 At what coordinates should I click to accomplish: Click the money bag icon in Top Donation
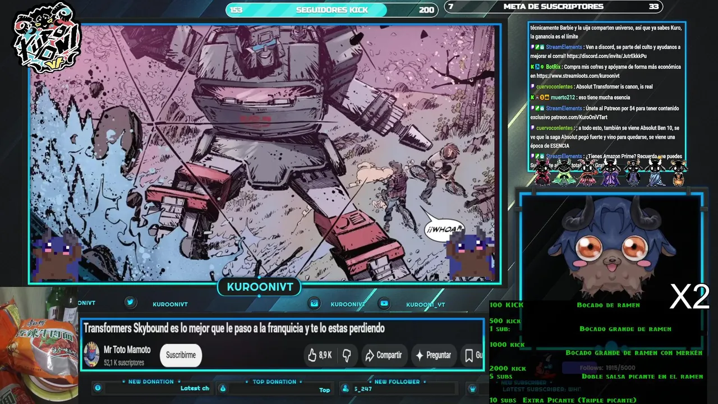(223, 388)
